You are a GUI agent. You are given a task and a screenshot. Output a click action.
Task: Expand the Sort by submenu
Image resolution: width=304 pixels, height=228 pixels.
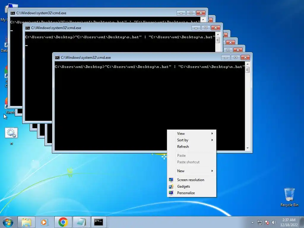coord(191,140)
